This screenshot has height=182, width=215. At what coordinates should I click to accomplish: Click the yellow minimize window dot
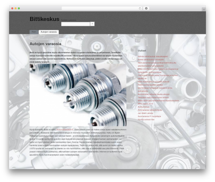[x=15, y=8]
